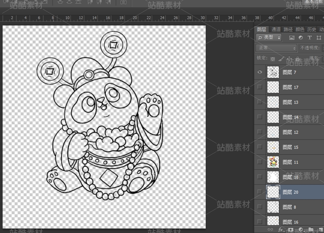The image size is (324, 233).
Task: Open the 基本功能 workspace switcher
Action: click(x=314, y=2)
